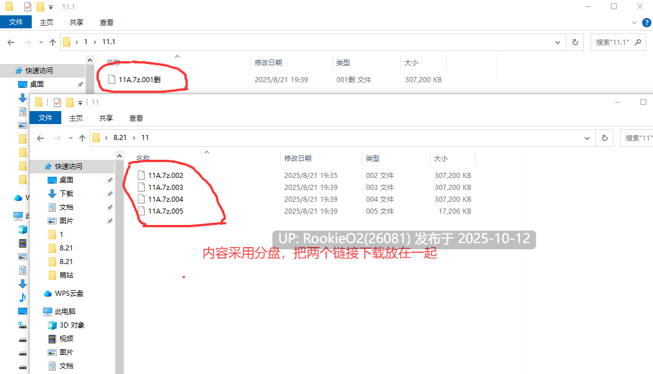Screen dimensions: 653x374
Task: Unpin 下载 via its pin icon
Action: click(109, 194)
